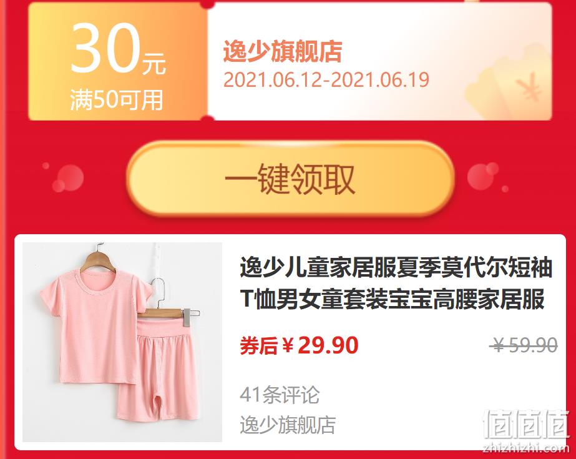Click the 一键领取 claim button
The width and height of the screenshot is (576, 459).
pyautogui.click(x=291, y=179)
